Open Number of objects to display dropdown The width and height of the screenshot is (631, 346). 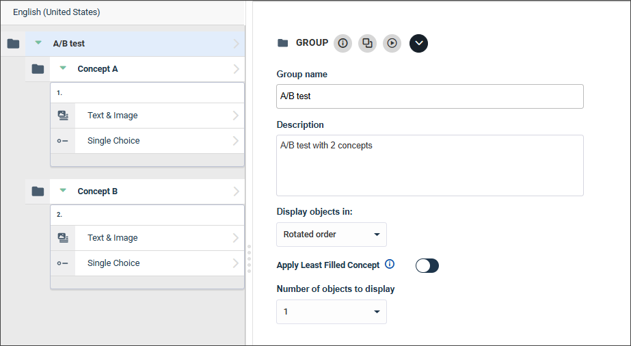tap(332, 312)
